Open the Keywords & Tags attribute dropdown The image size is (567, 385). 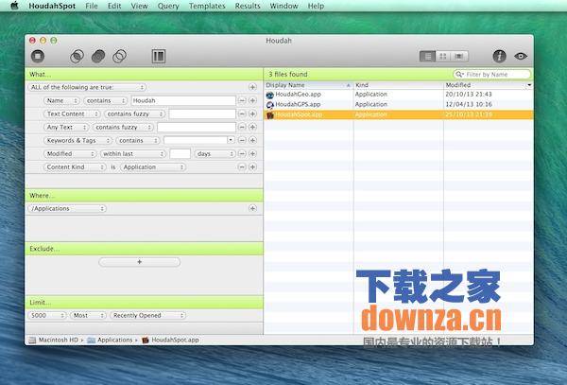(77, 140)
